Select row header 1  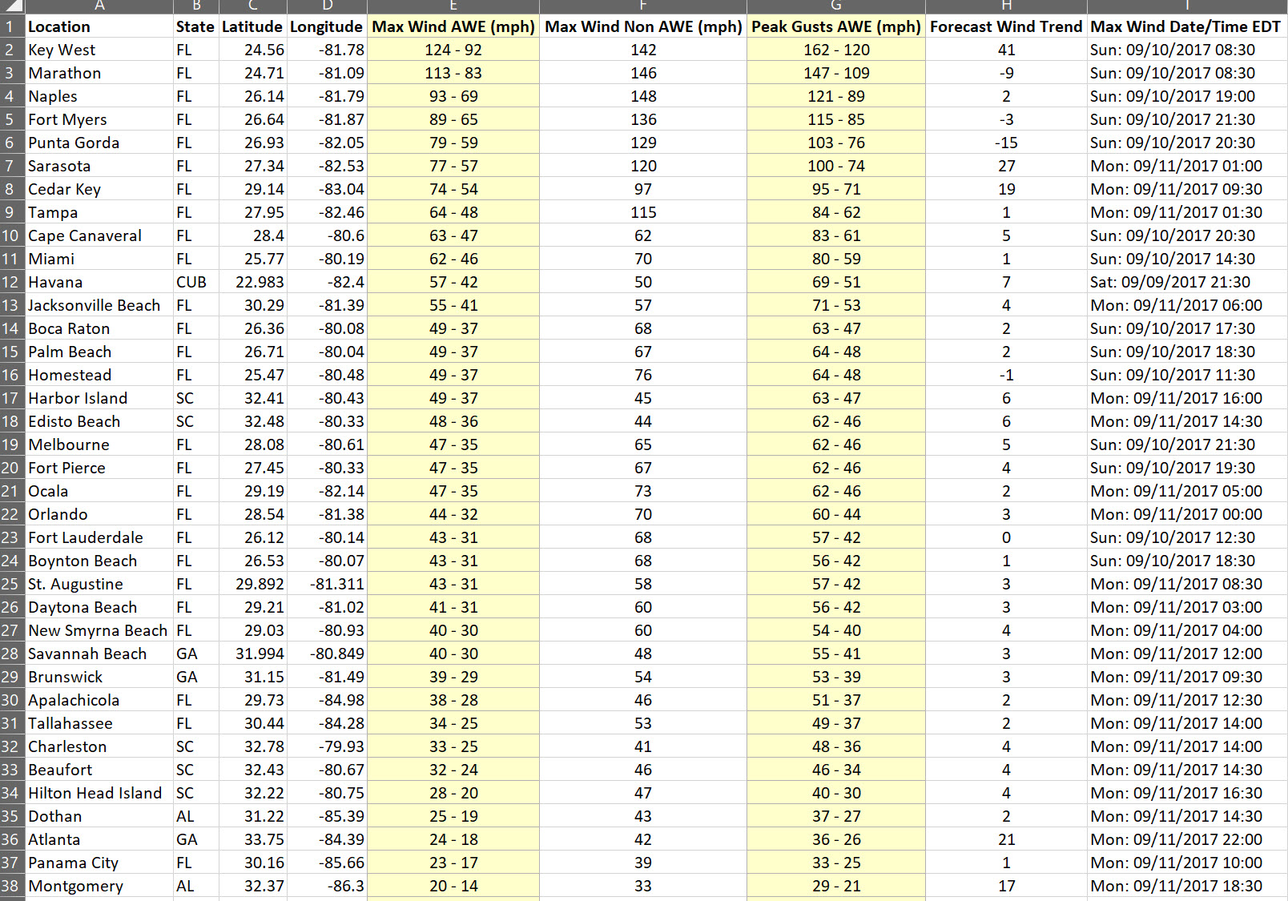10,26
